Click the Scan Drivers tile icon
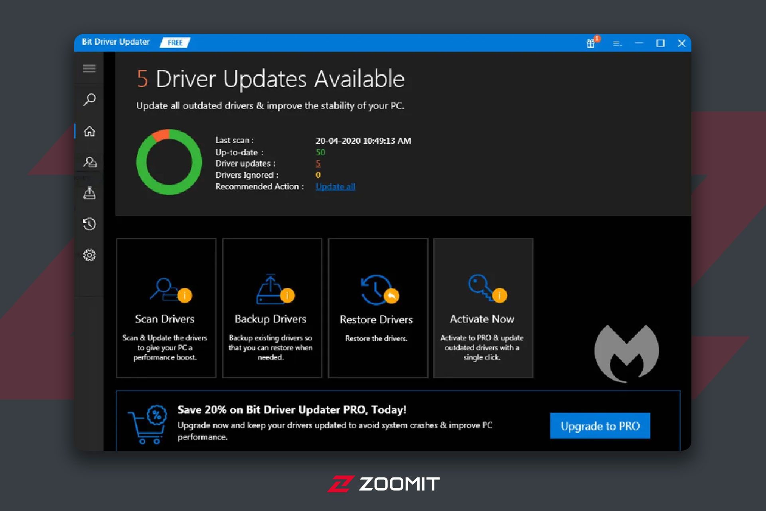This screenshot has height=511, width=766. pos(170,290)
